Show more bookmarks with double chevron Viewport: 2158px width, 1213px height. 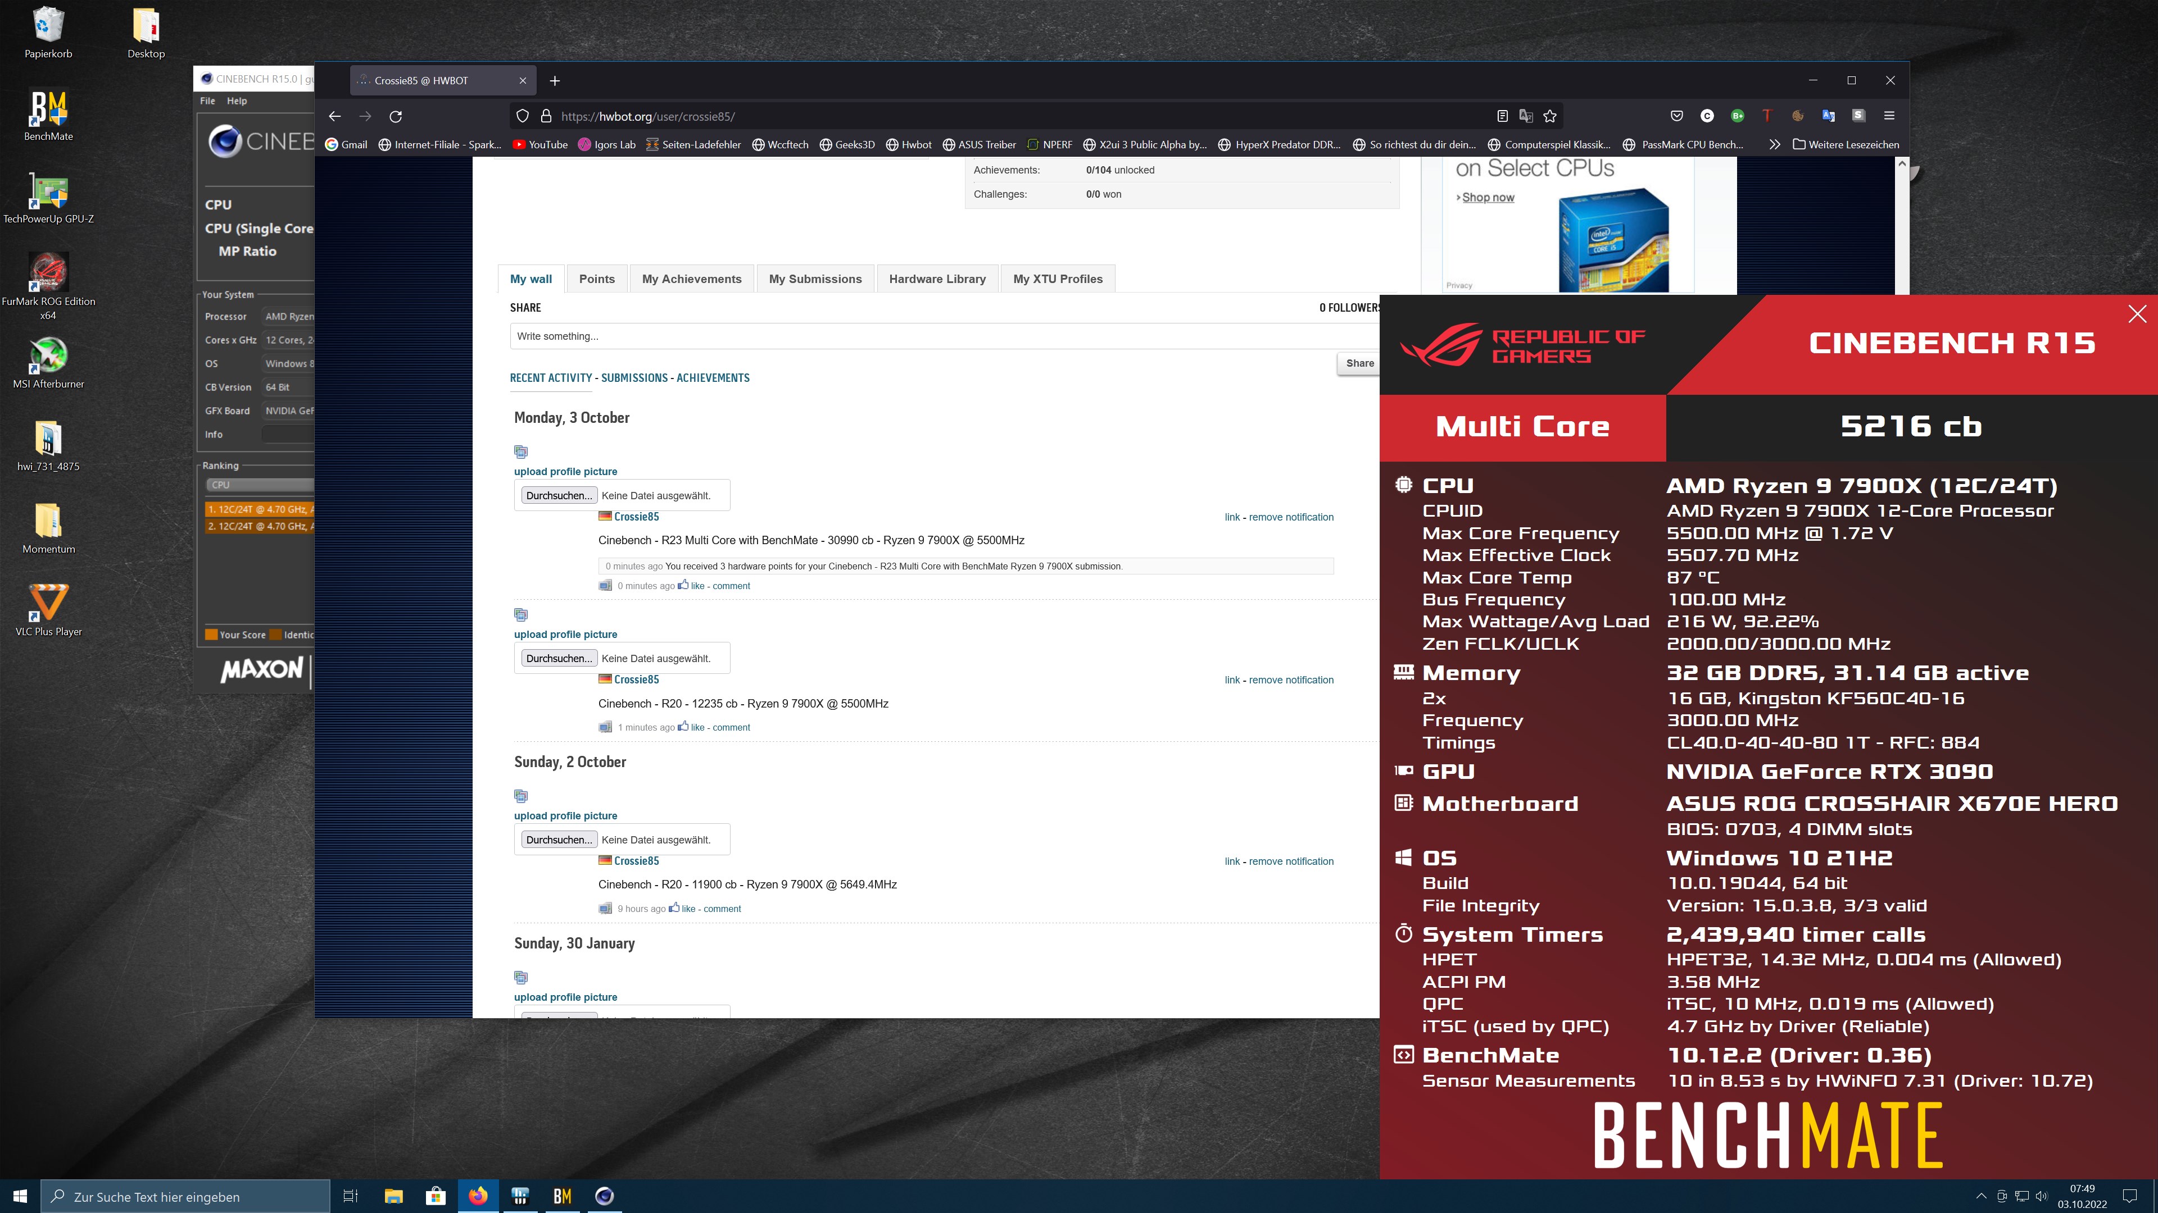click(x=1774, y=144)
